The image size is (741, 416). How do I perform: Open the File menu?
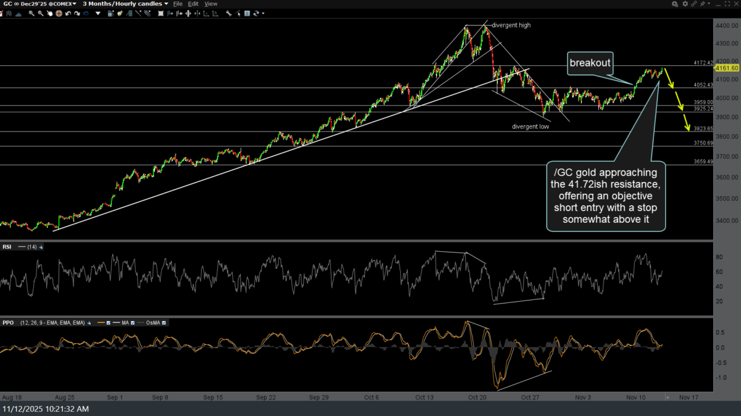[178, 4]
